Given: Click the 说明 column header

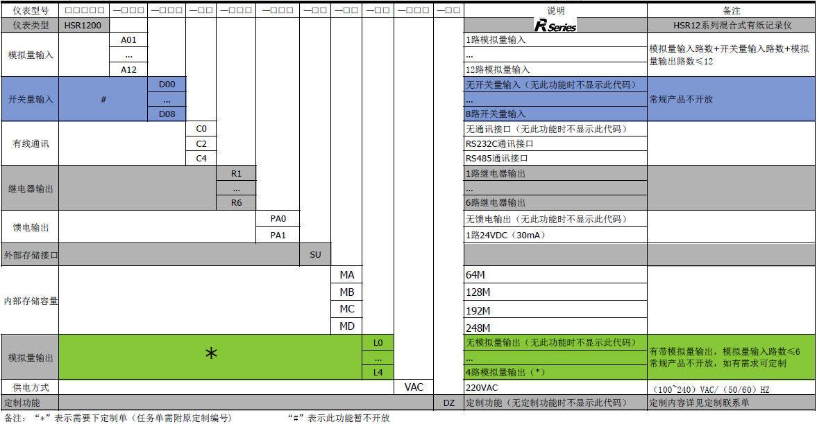Looking at the screenshot, I should [555, 10].
